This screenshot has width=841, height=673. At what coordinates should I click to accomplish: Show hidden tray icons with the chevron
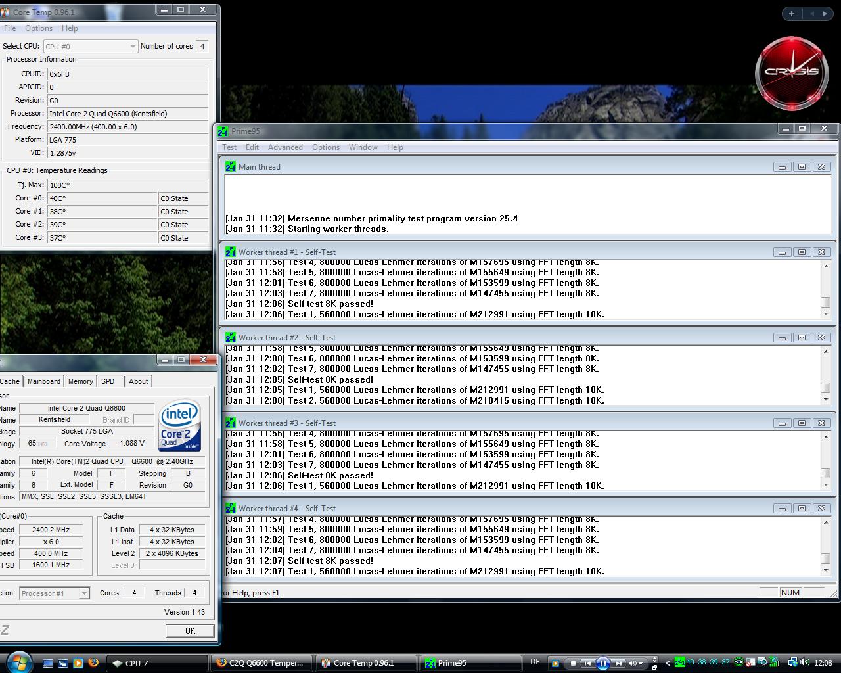668,663
